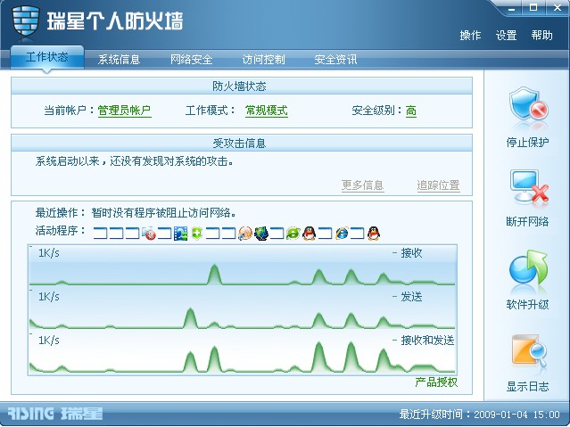
Task: Click the 软件升级 globe arrow icon
Action: (x=528, y=268)
